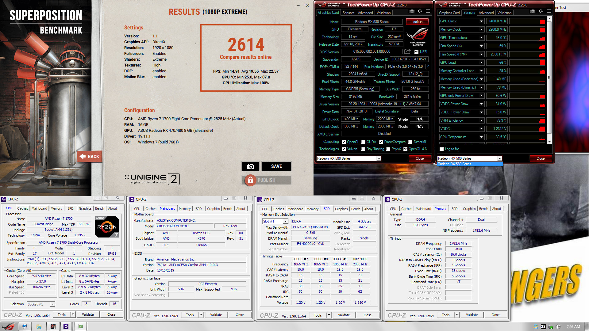
Task: Open the Superposition icon on the taskbar
Action: point(53,326)
